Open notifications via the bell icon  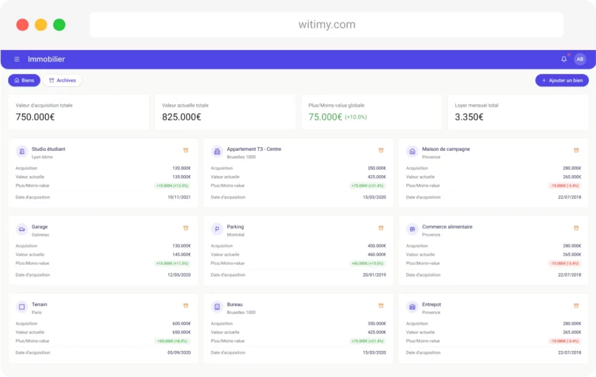[x=563, y=59]
